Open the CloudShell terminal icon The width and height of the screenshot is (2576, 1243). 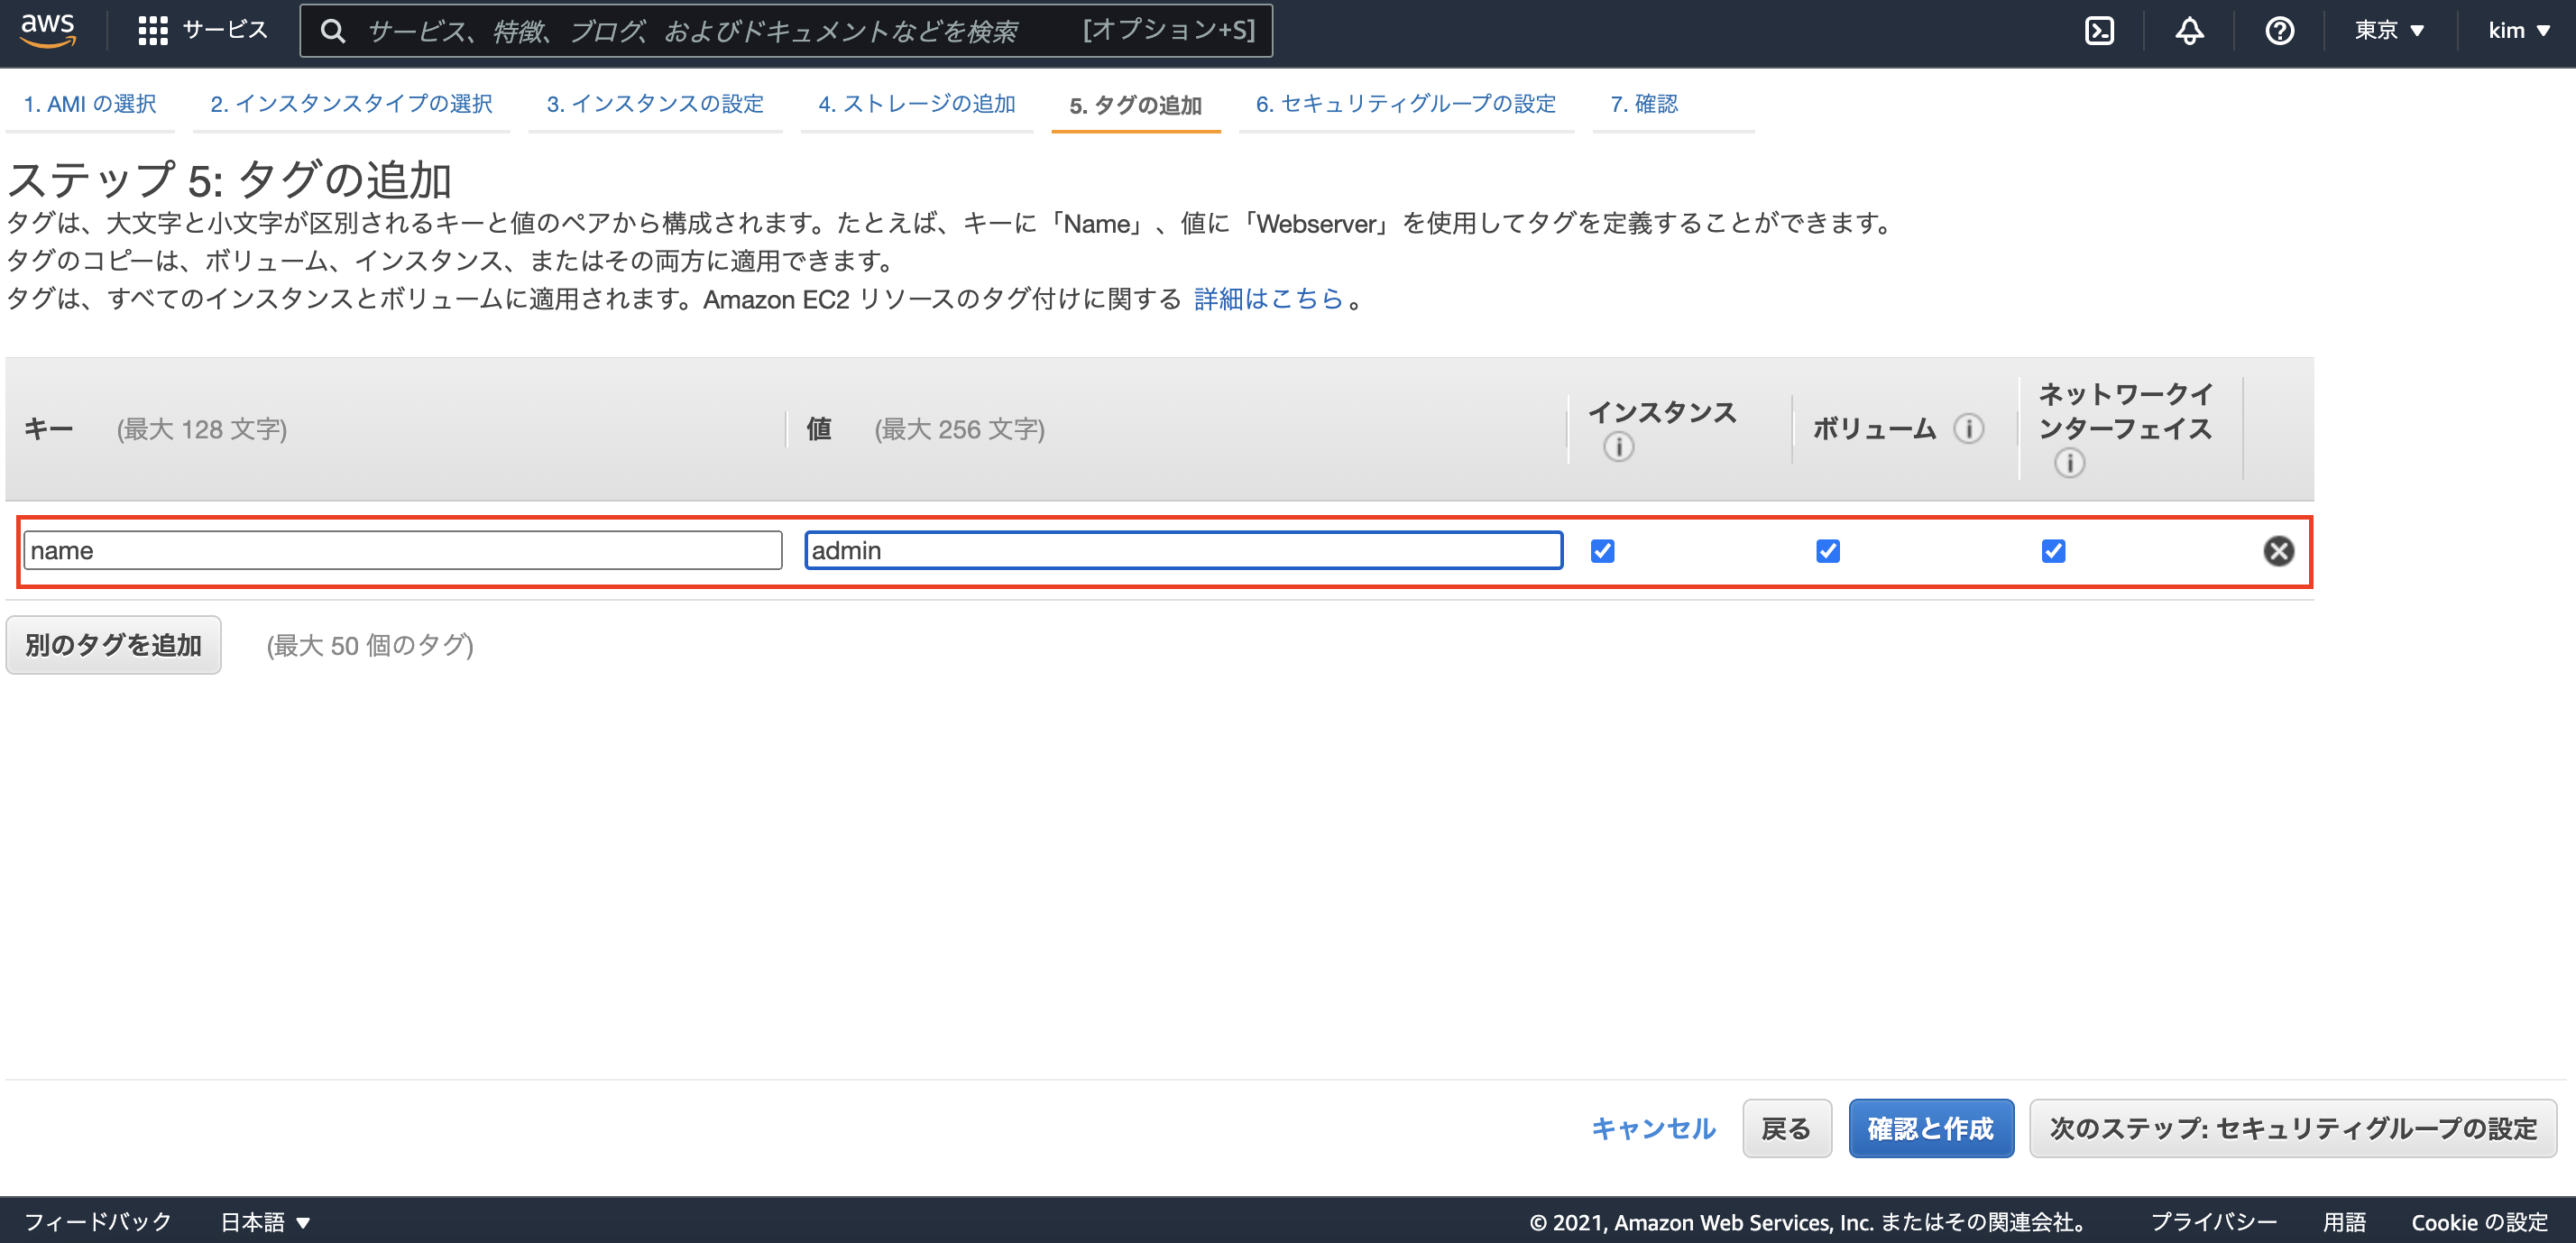coord(2099,30)
